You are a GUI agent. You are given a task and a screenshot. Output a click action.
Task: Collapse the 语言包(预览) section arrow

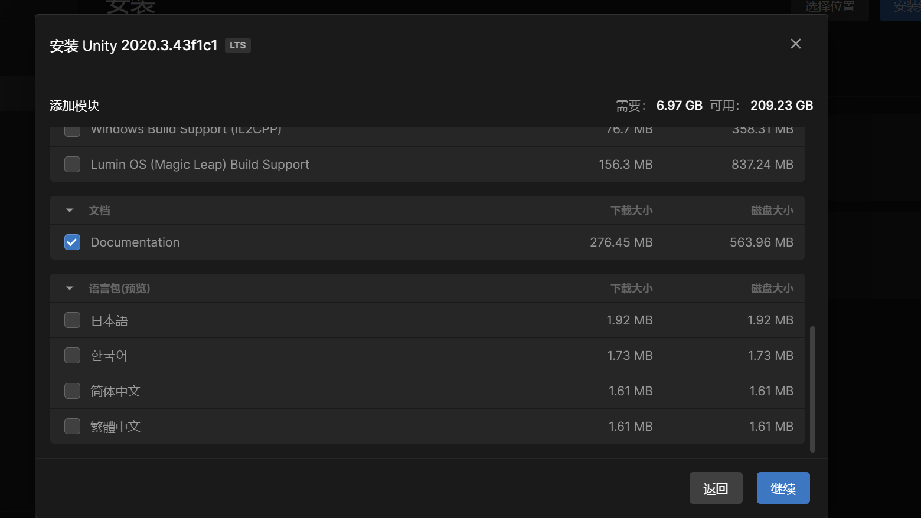click(x=70, y=288)
